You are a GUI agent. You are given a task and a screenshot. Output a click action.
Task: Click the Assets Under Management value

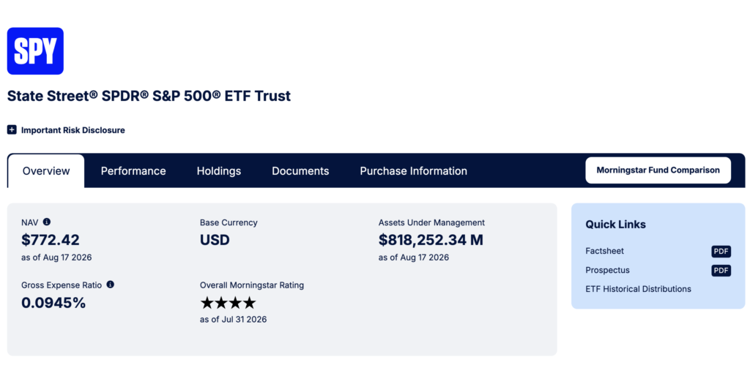[431, 240]
